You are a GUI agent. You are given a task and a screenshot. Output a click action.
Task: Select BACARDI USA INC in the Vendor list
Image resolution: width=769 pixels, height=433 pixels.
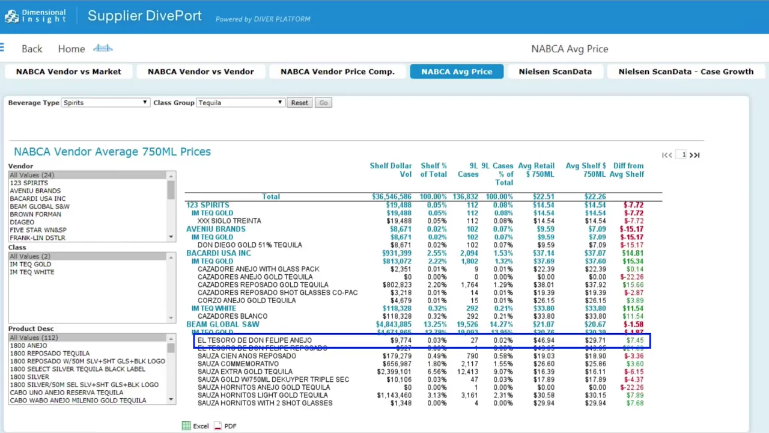point(88,198)
